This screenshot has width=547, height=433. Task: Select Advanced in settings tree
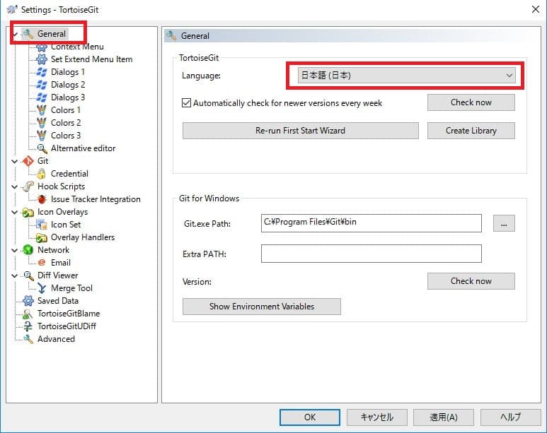coord(56,339)
